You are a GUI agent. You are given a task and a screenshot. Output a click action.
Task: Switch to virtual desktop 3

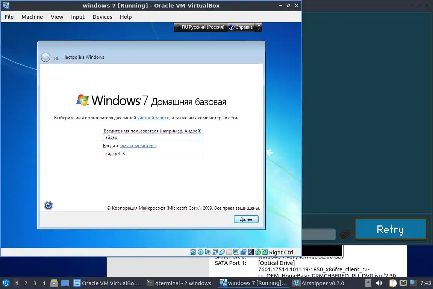tap(35, 283)
